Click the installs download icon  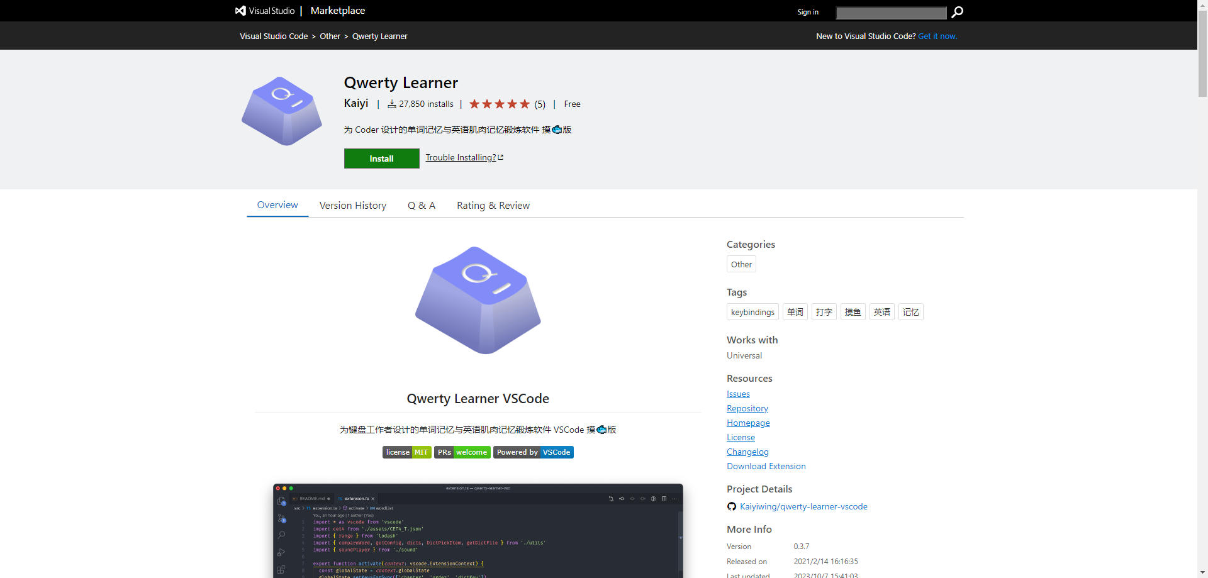tap(391, 104)
